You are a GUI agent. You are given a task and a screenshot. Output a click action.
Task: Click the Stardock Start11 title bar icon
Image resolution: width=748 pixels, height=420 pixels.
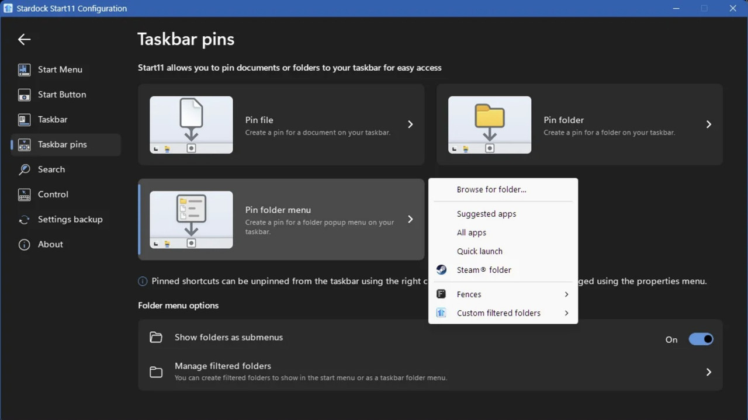click(8, 8)
